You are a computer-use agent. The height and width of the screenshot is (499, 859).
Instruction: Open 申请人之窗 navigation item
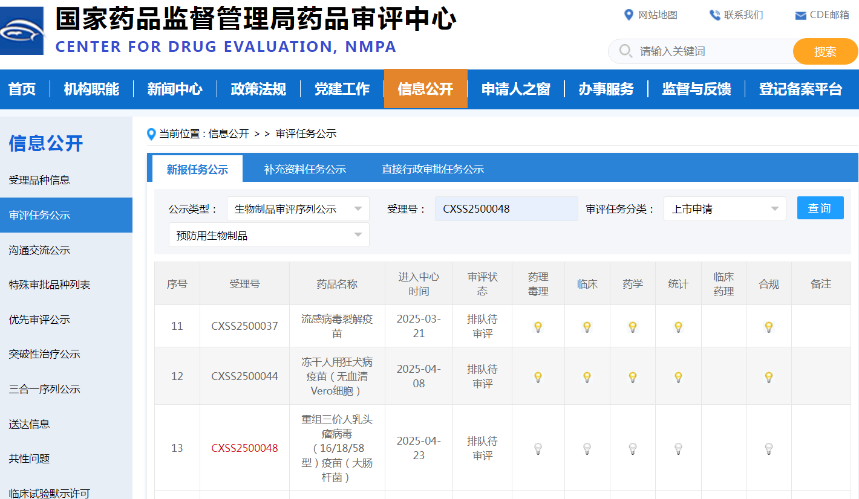click(x=516, y=89)
